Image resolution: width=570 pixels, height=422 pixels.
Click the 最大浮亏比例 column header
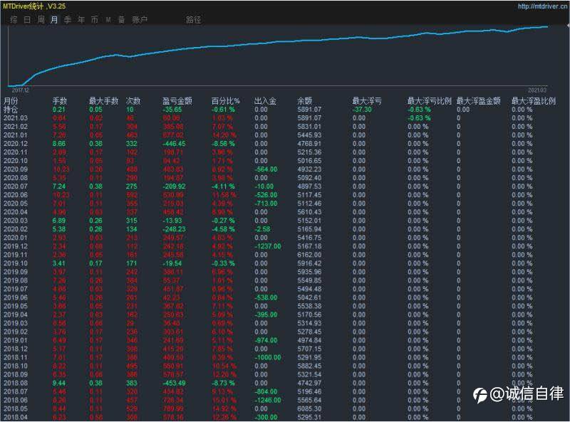click(430, 101)
